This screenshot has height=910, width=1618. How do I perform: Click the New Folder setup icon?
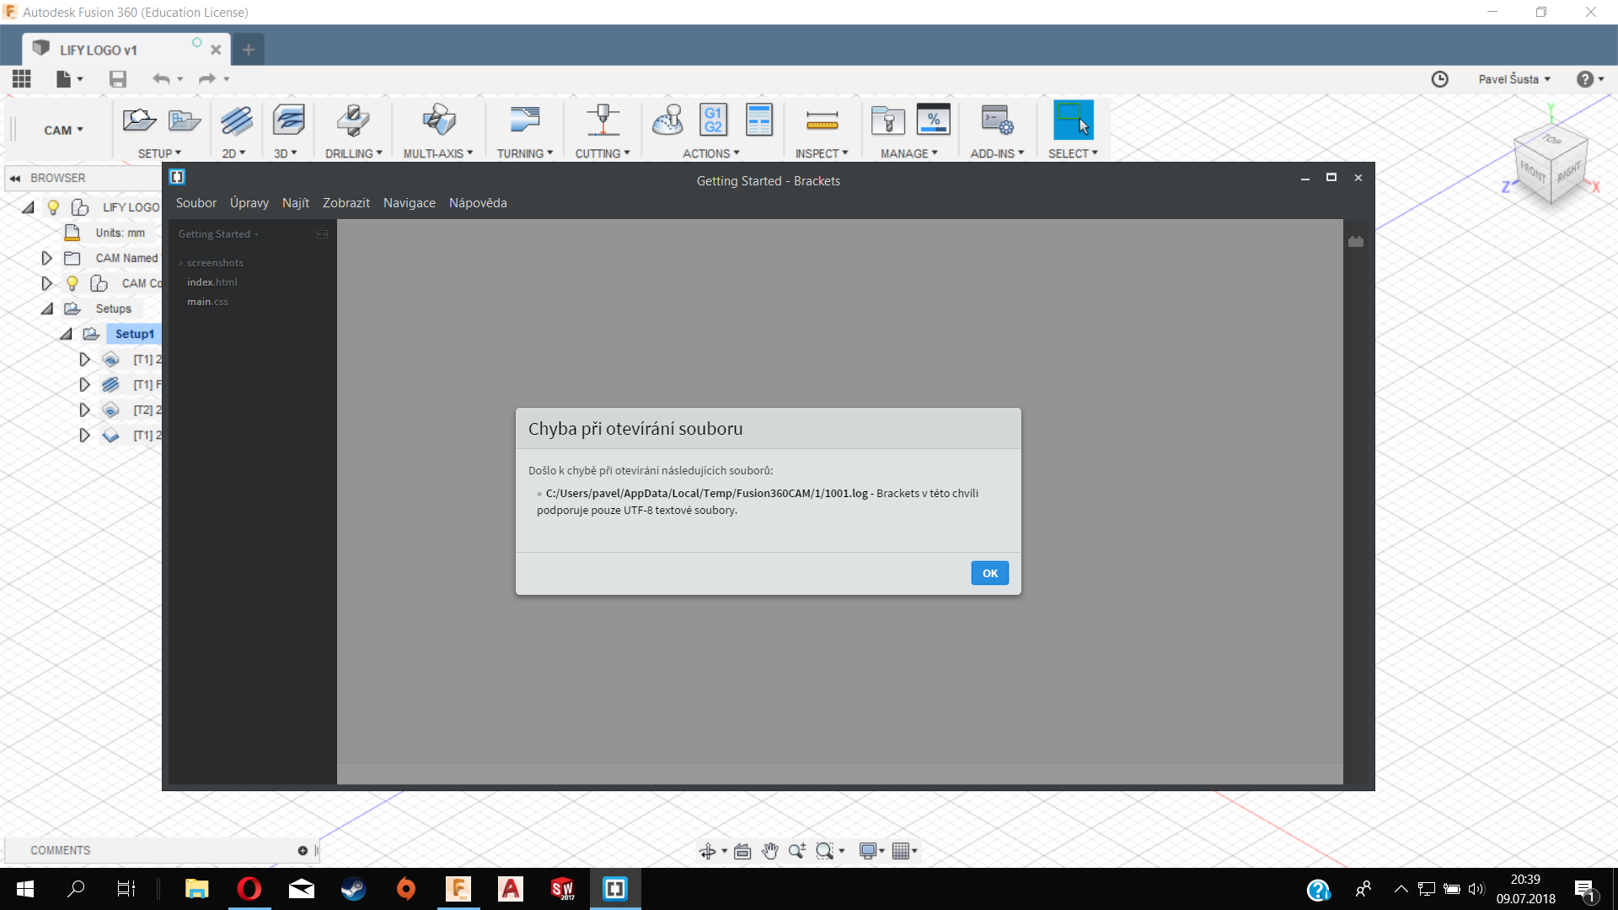point(184,120)
